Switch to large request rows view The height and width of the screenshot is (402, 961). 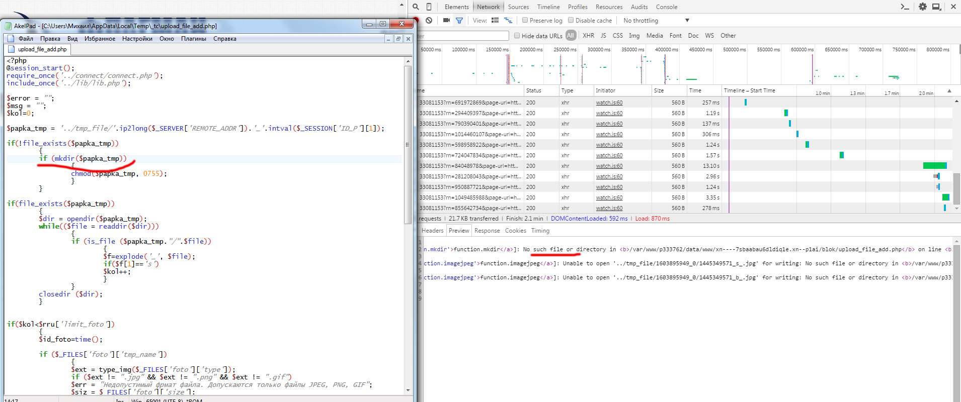pyautogui.click(x=495, y=21)
